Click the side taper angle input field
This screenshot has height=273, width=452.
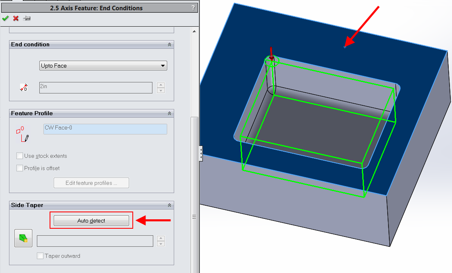click(95, 241)
